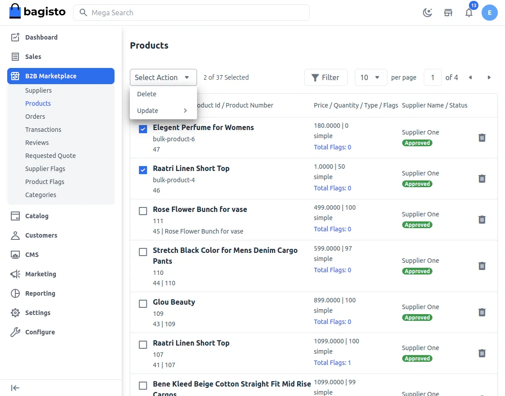Screen dimensions: 505x396
Task: Open the CMS section from the sidebar
Action: [32, 254]
